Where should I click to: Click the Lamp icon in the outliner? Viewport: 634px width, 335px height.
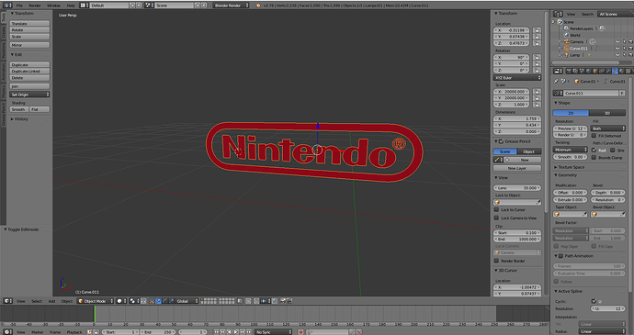567,54
